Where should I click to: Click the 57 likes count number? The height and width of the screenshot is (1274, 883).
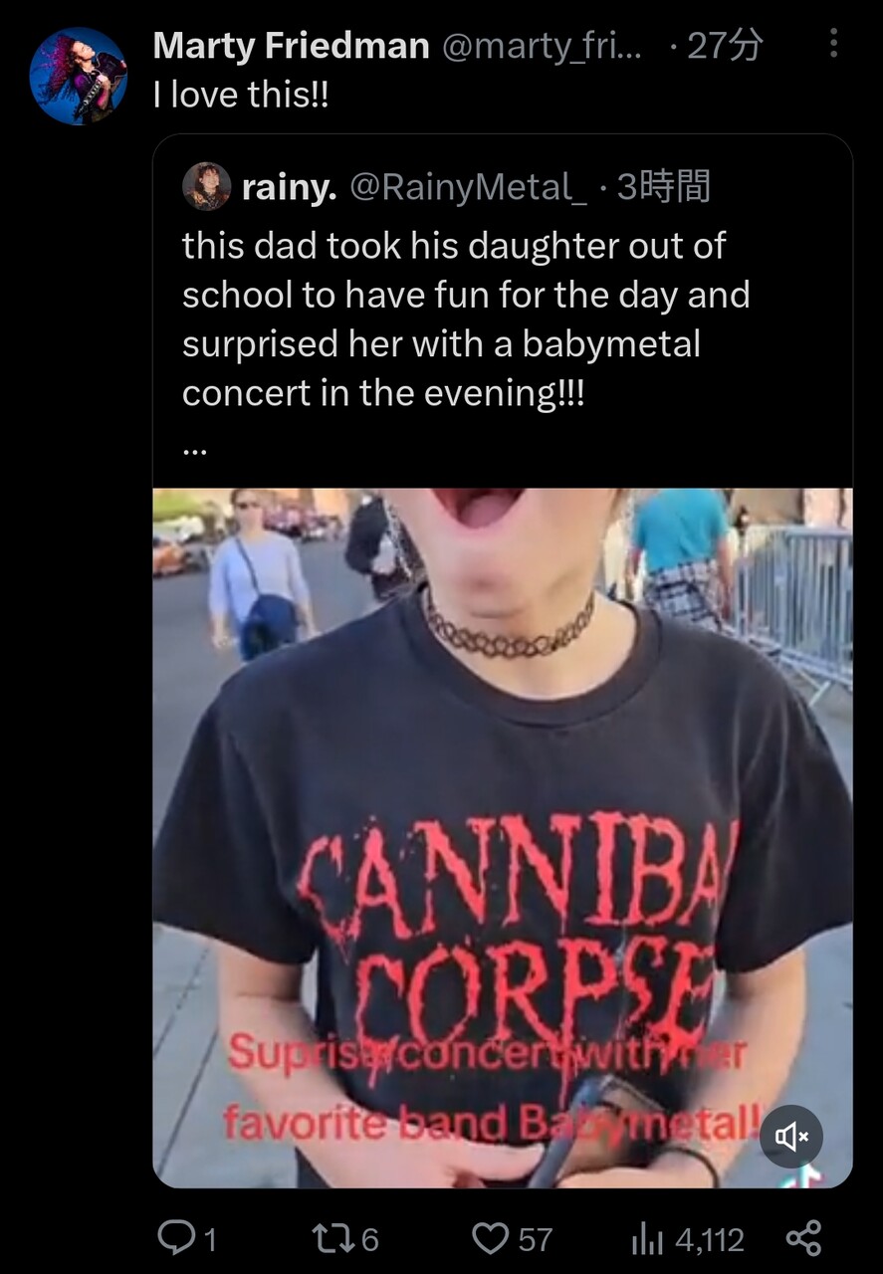coord(535,1239)
